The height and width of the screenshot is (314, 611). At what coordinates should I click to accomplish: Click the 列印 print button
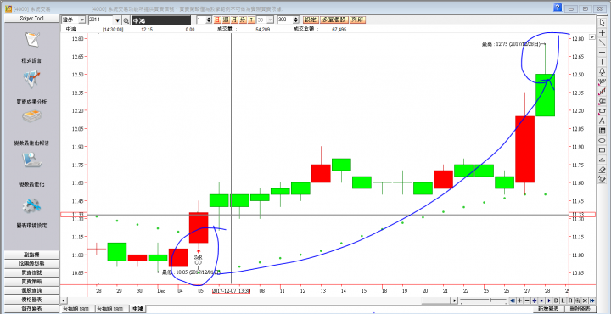(x=357, y=20)
